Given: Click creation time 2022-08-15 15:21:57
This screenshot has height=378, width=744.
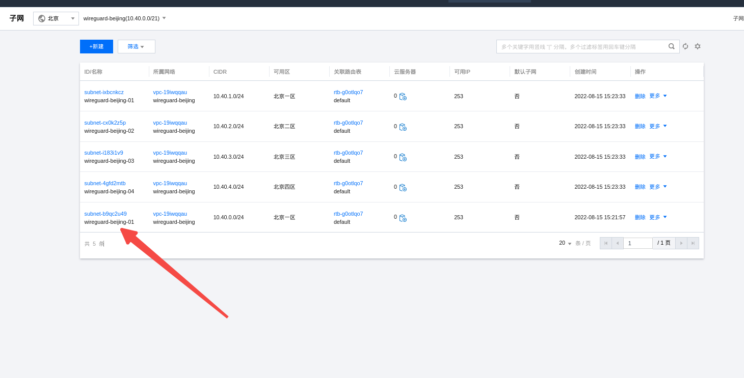Looking at the screenshot, I should pyautogui.click(x=600, y=217).
